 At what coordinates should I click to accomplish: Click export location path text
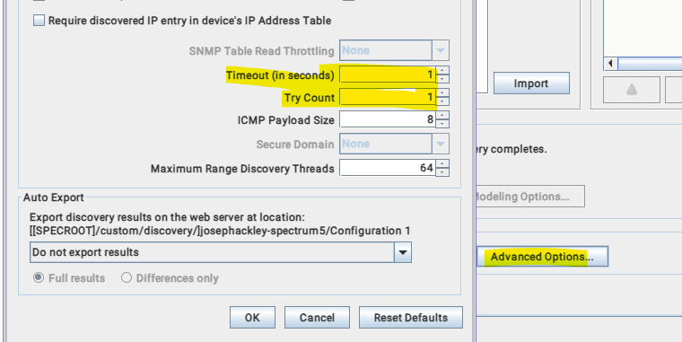220,231
